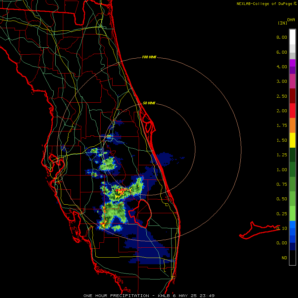Click the 50 NMI range ring label

(149, 103)
